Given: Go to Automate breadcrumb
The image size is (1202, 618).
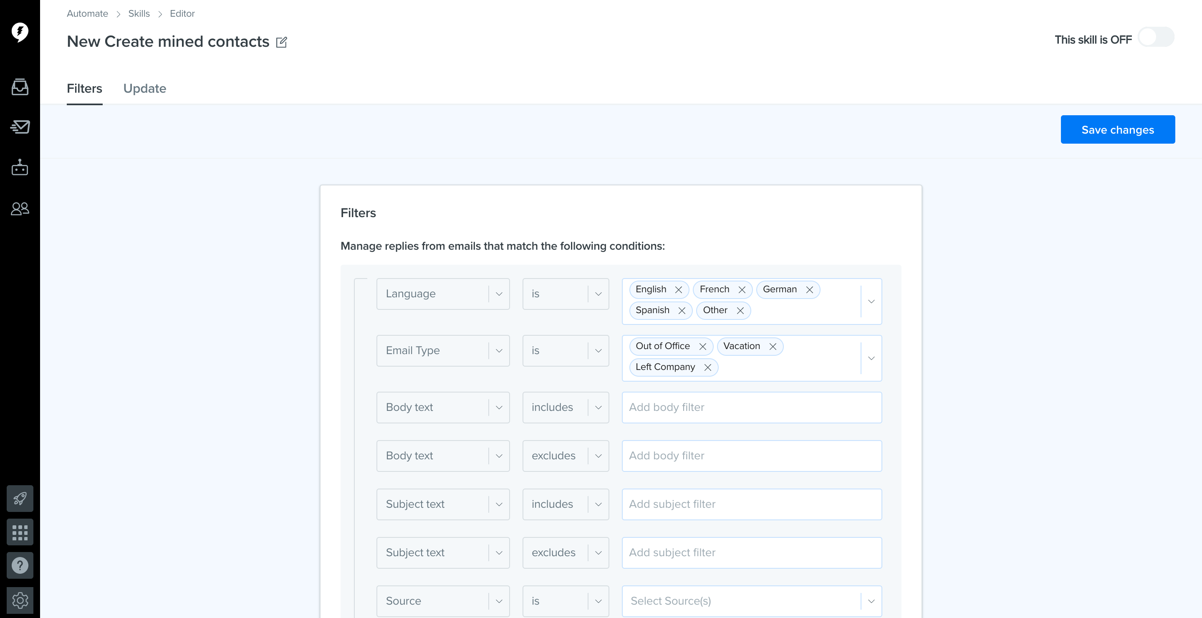Looking at the screenshot, I should pos(87,13).
